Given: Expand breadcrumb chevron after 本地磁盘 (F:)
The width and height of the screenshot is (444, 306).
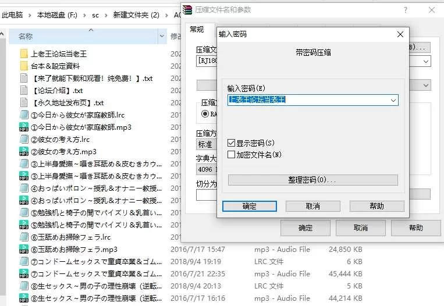Looking at the screenshot, I should [84, 15].
